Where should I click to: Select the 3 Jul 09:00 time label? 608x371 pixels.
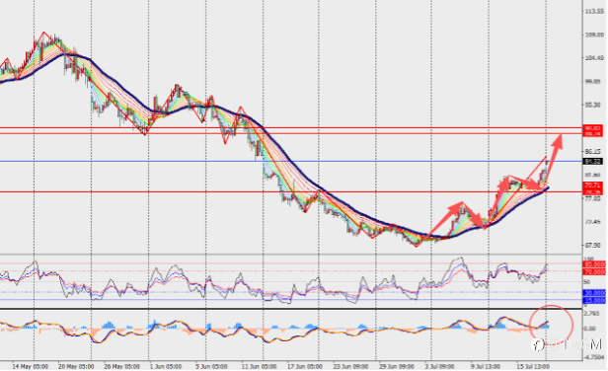click(x=439, y=366)
